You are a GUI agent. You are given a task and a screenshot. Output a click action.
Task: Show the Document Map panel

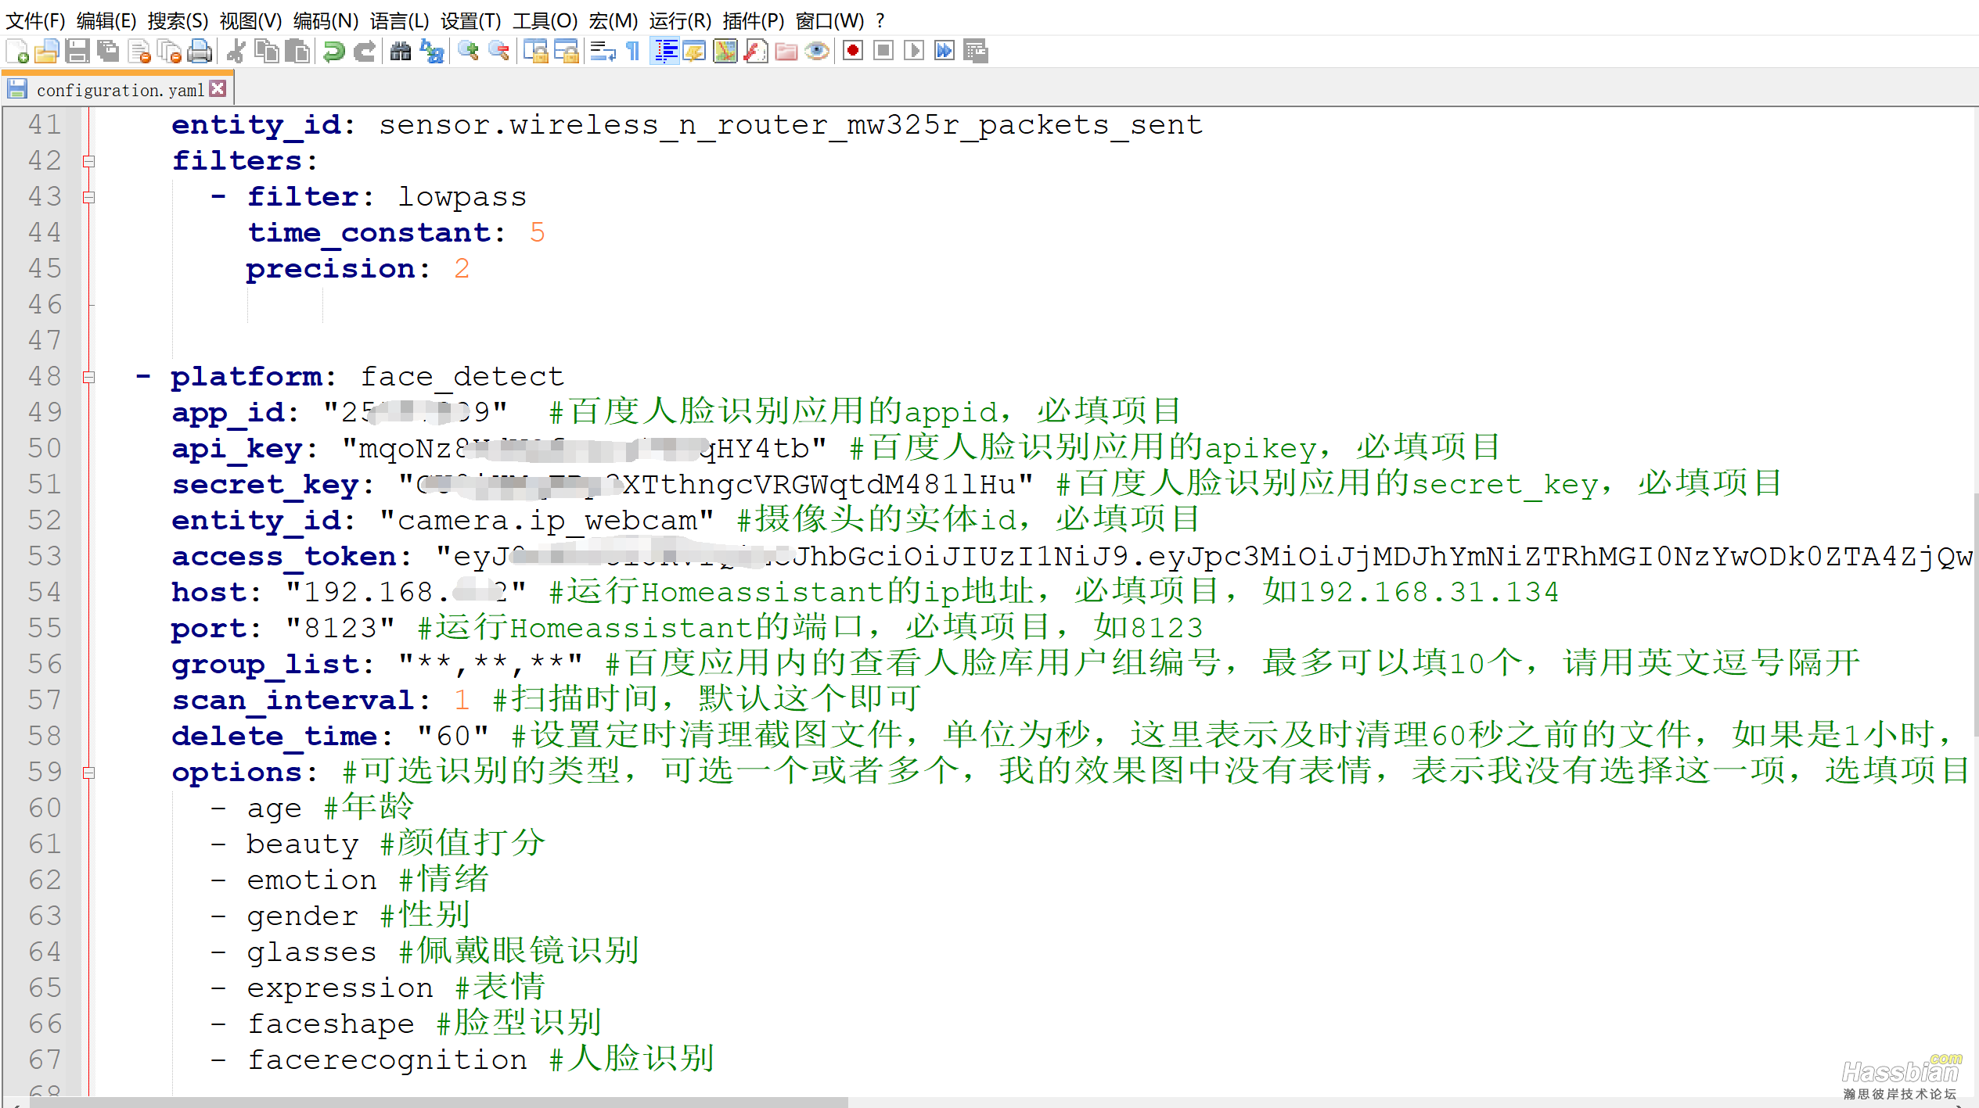pyautogui.click(x=725, y=52)
